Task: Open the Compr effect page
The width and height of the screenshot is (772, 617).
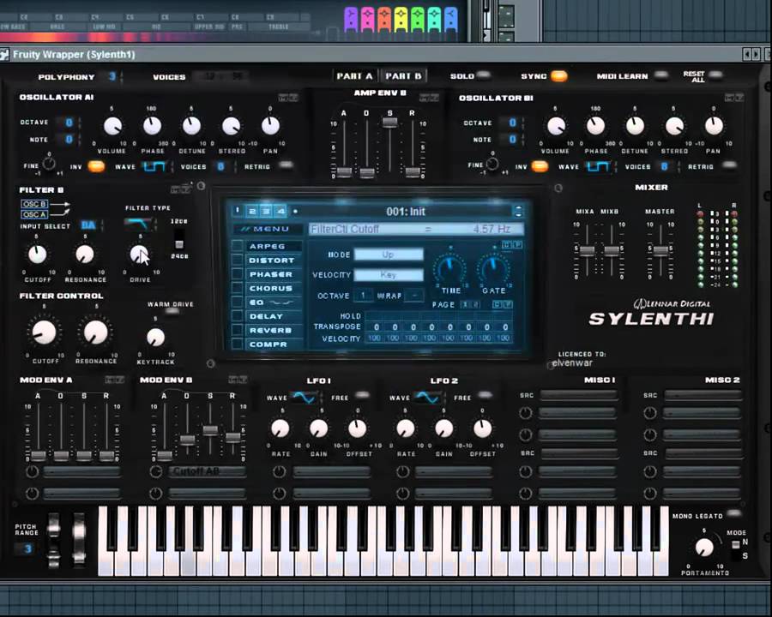Action: pos(274,344)
